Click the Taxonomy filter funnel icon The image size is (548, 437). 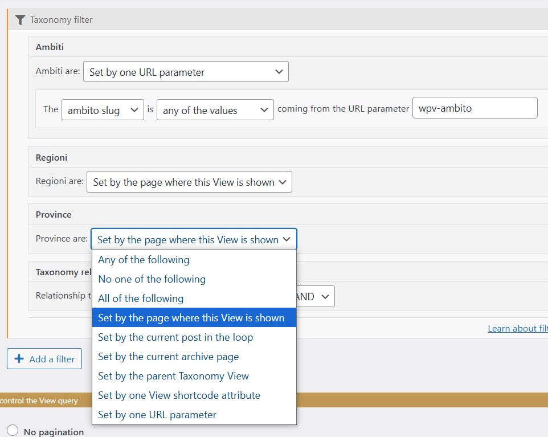point(20,20)
